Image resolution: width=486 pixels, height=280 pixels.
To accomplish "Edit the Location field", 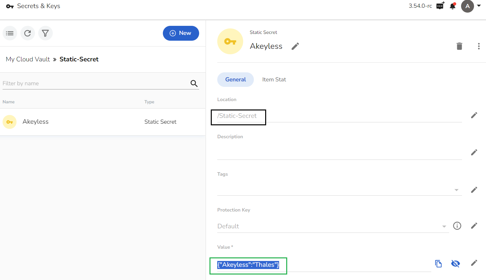I will [x=474, y=115].
